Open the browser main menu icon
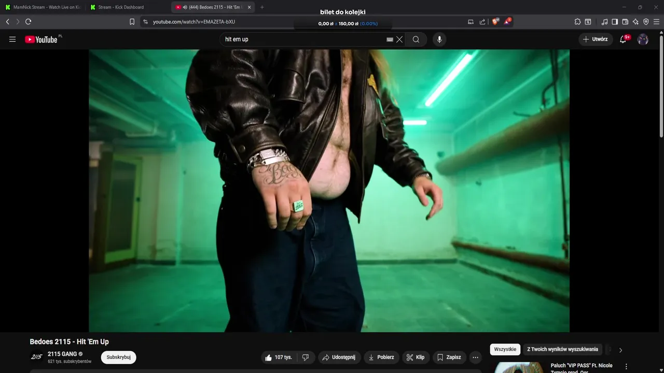 click(657, 22)
